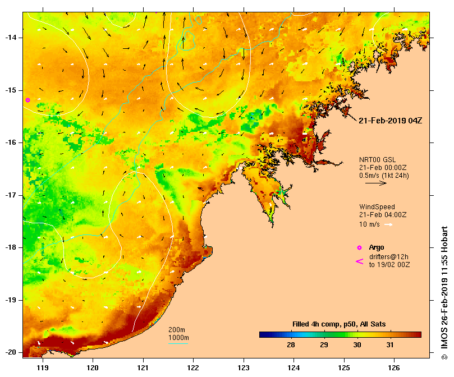Click the 'Argo' legend label

point(377,247)
